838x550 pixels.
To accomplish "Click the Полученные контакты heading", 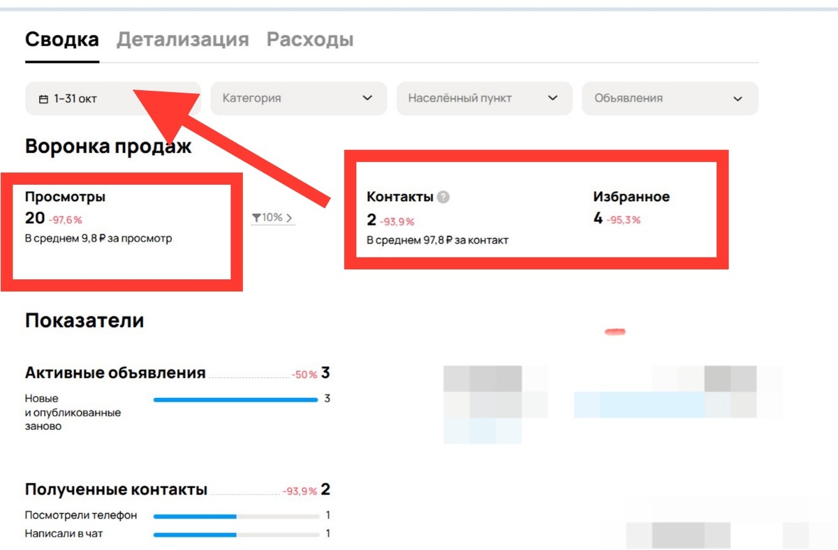I will click(116, 489).
